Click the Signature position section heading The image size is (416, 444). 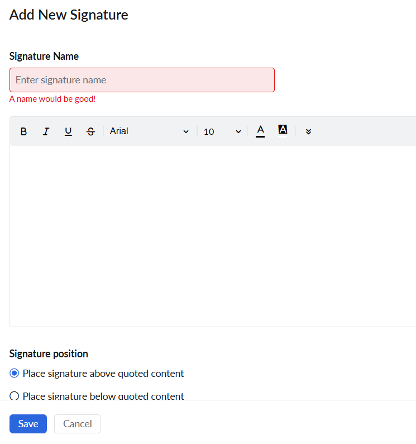point(49,353)
